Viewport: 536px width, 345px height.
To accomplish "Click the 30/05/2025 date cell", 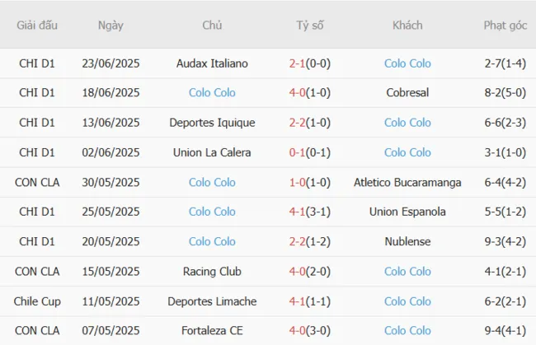I will coord(110,182).
